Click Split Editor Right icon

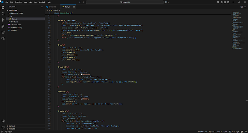(241, 7)
